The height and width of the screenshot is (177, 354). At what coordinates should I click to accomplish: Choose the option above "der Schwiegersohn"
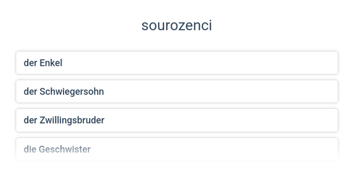pos(177,63)
